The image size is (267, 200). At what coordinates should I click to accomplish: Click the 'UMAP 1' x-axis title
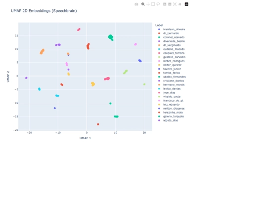pos(85,138)
